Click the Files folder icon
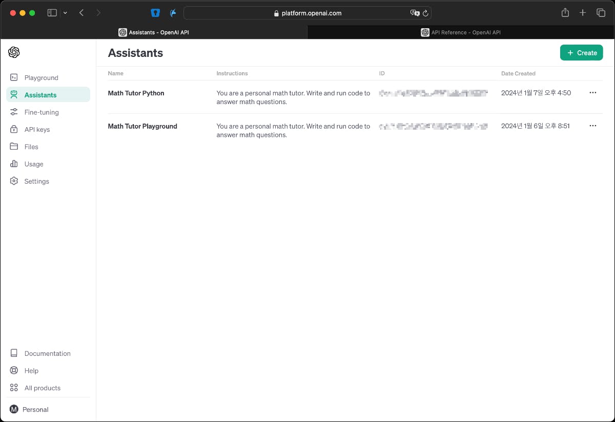This screenshot has height=422, width=615. click(x=14, y=147)
